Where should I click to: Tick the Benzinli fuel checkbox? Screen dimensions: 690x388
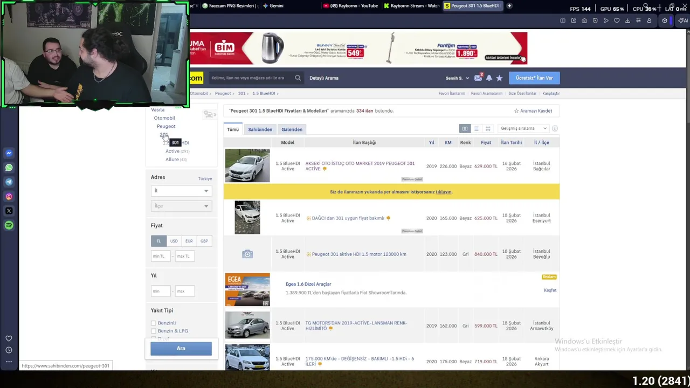pyautogui.click(x=154, y=323)
